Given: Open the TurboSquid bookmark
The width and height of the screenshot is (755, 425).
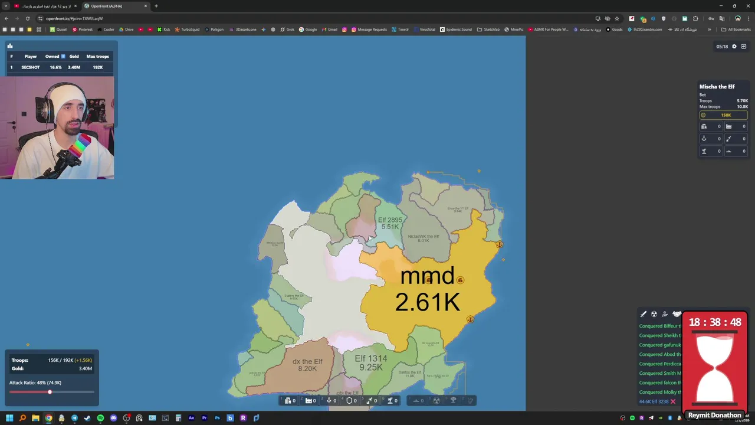Looking at the screenshot, I should coord(187,30).
